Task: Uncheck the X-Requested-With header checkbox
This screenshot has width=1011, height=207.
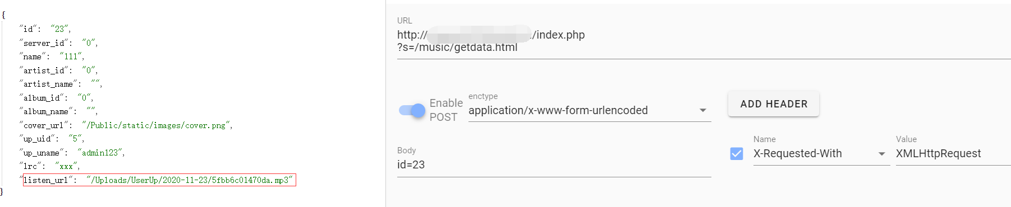Action: (737, 154)
